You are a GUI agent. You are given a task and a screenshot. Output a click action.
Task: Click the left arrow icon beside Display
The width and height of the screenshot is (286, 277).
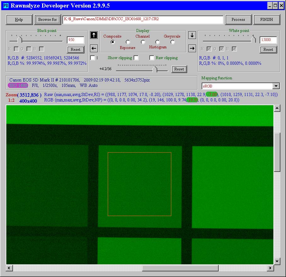click(x=94, y=48)
